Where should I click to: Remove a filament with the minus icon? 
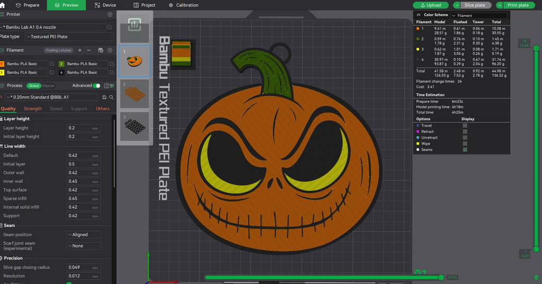[x=89, y=50]
